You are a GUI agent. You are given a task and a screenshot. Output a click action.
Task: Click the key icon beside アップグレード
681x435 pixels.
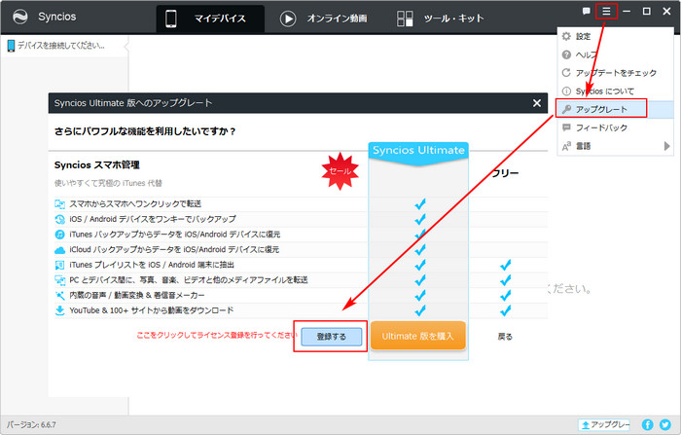[566, 110]
